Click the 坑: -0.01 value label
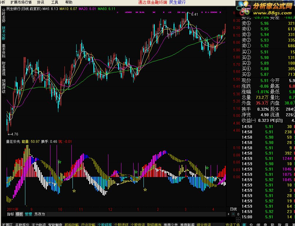The height and width of the screenshot is (226, 295). [x=65, y=141]
